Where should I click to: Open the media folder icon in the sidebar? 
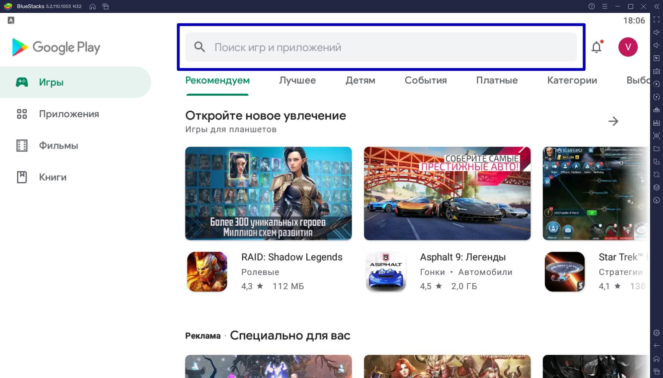pos(657,149)
